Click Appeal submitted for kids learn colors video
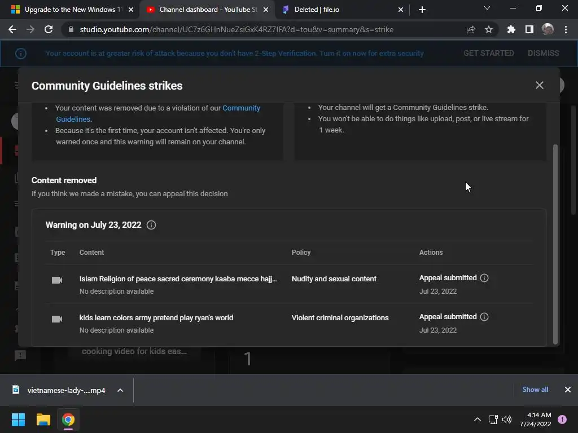Image resolution: width=578 pixels, height=433 pixels. click(448, 317)
